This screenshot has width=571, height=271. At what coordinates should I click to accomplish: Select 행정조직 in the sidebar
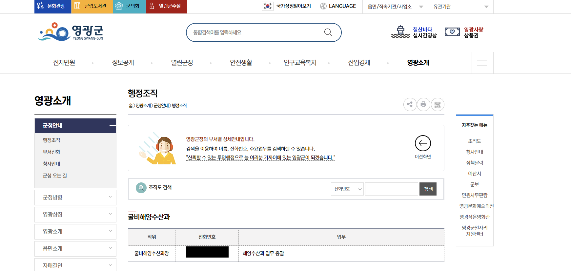click(x=51, y=140)
